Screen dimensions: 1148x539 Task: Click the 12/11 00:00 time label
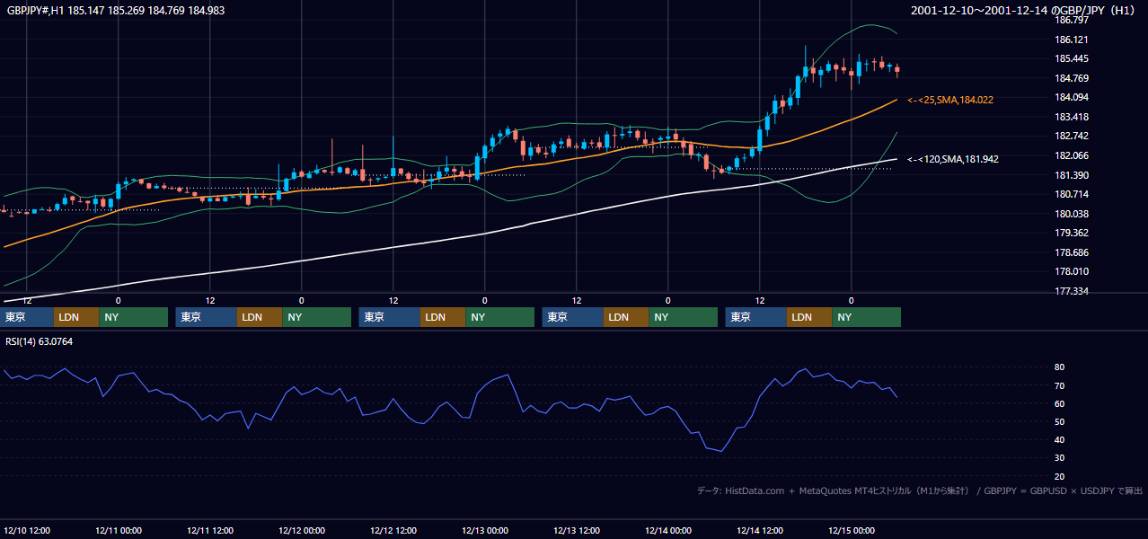tap(119, 530)
